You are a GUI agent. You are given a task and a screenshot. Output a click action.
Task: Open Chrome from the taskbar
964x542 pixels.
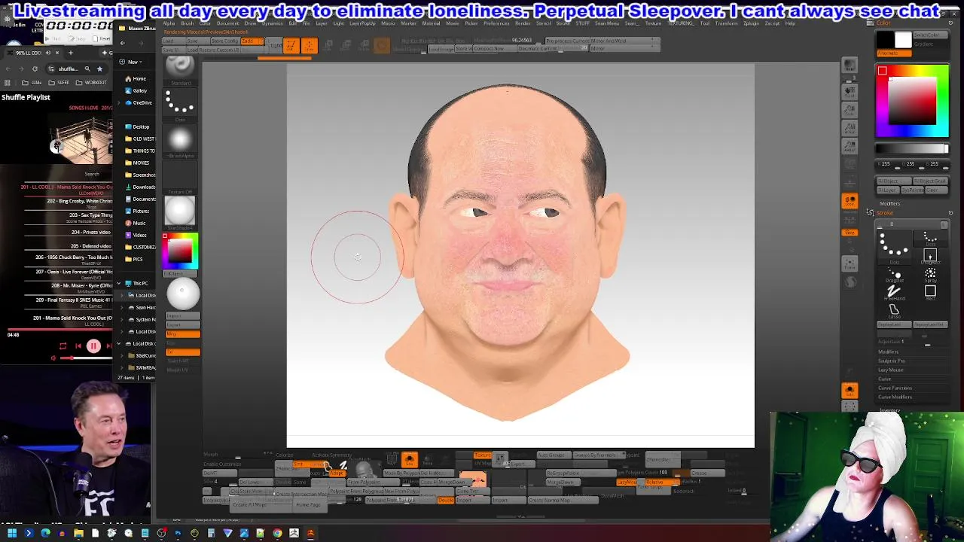click(277, 533)
